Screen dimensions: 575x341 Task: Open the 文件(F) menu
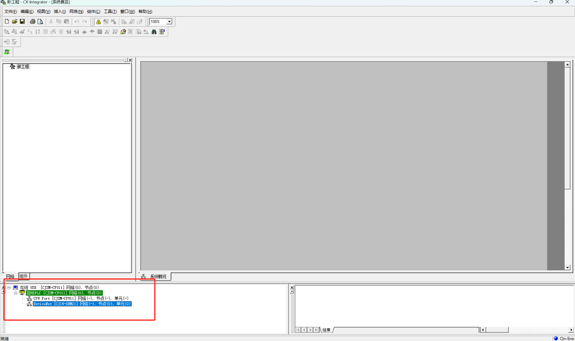point(11,11)
